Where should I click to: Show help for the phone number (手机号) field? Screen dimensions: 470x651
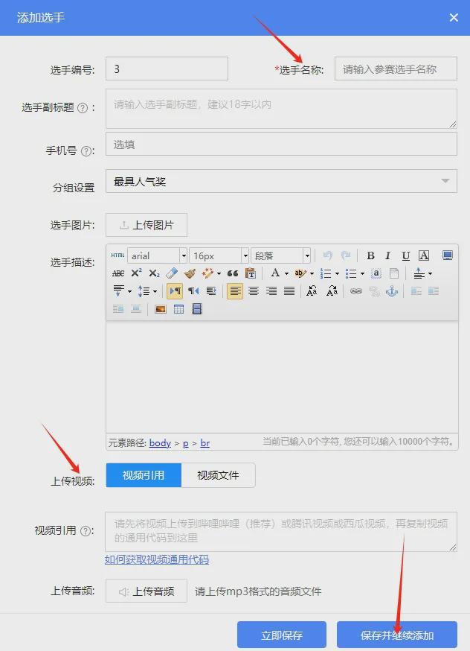tap(86, 151)
